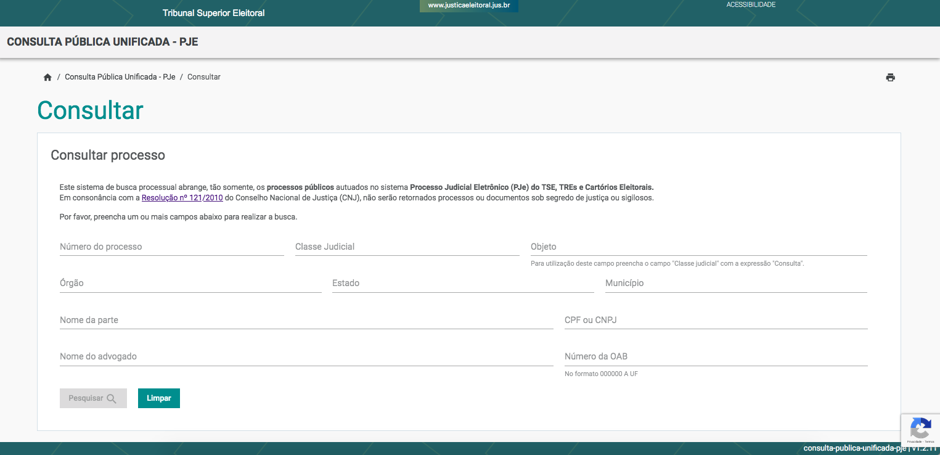Image resolution: width=940 pixels, height=455 pixels.
Task: Click the Pesquisar search button
Action: tap(93, 398)
